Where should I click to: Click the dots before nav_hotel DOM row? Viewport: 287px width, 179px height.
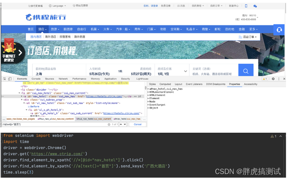click(x=3, y=96)
